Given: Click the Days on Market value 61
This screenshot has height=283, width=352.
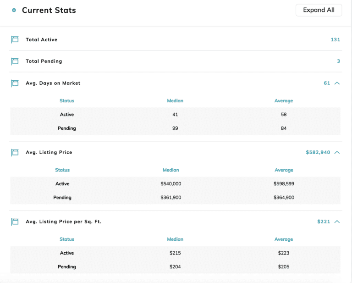Looking at the screenshot, I should pos(327,83).
